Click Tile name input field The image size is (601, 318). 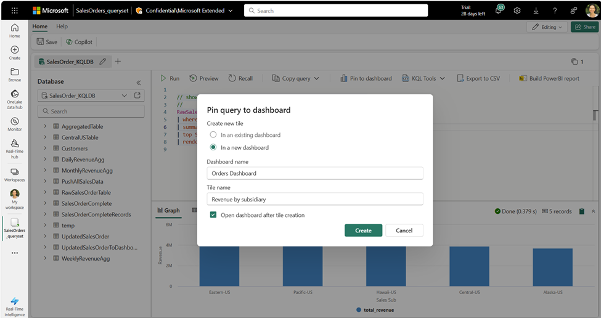point(315,199)
